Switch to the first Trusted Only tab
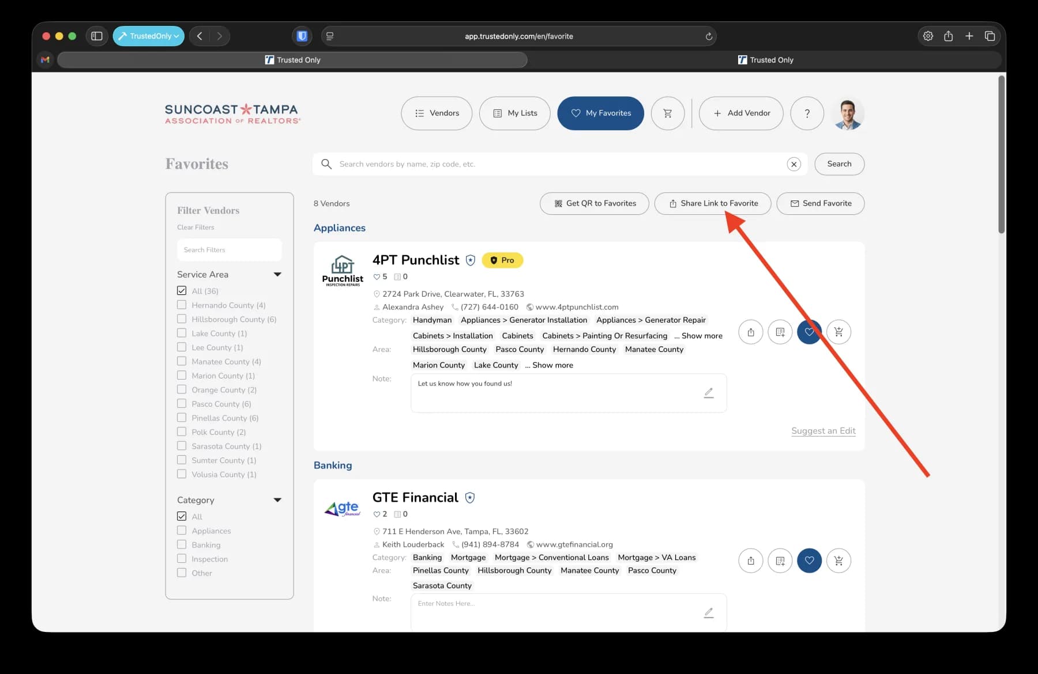The width and height of the screenshot is (1038, 674). [292, 60]
